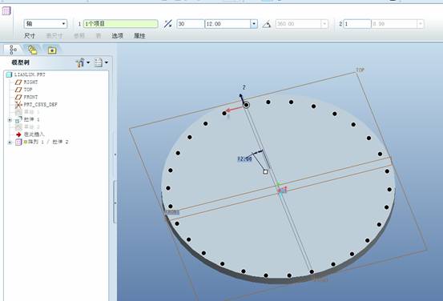Open the 属性 dashboard tab
443x301 pixels.
139,36
